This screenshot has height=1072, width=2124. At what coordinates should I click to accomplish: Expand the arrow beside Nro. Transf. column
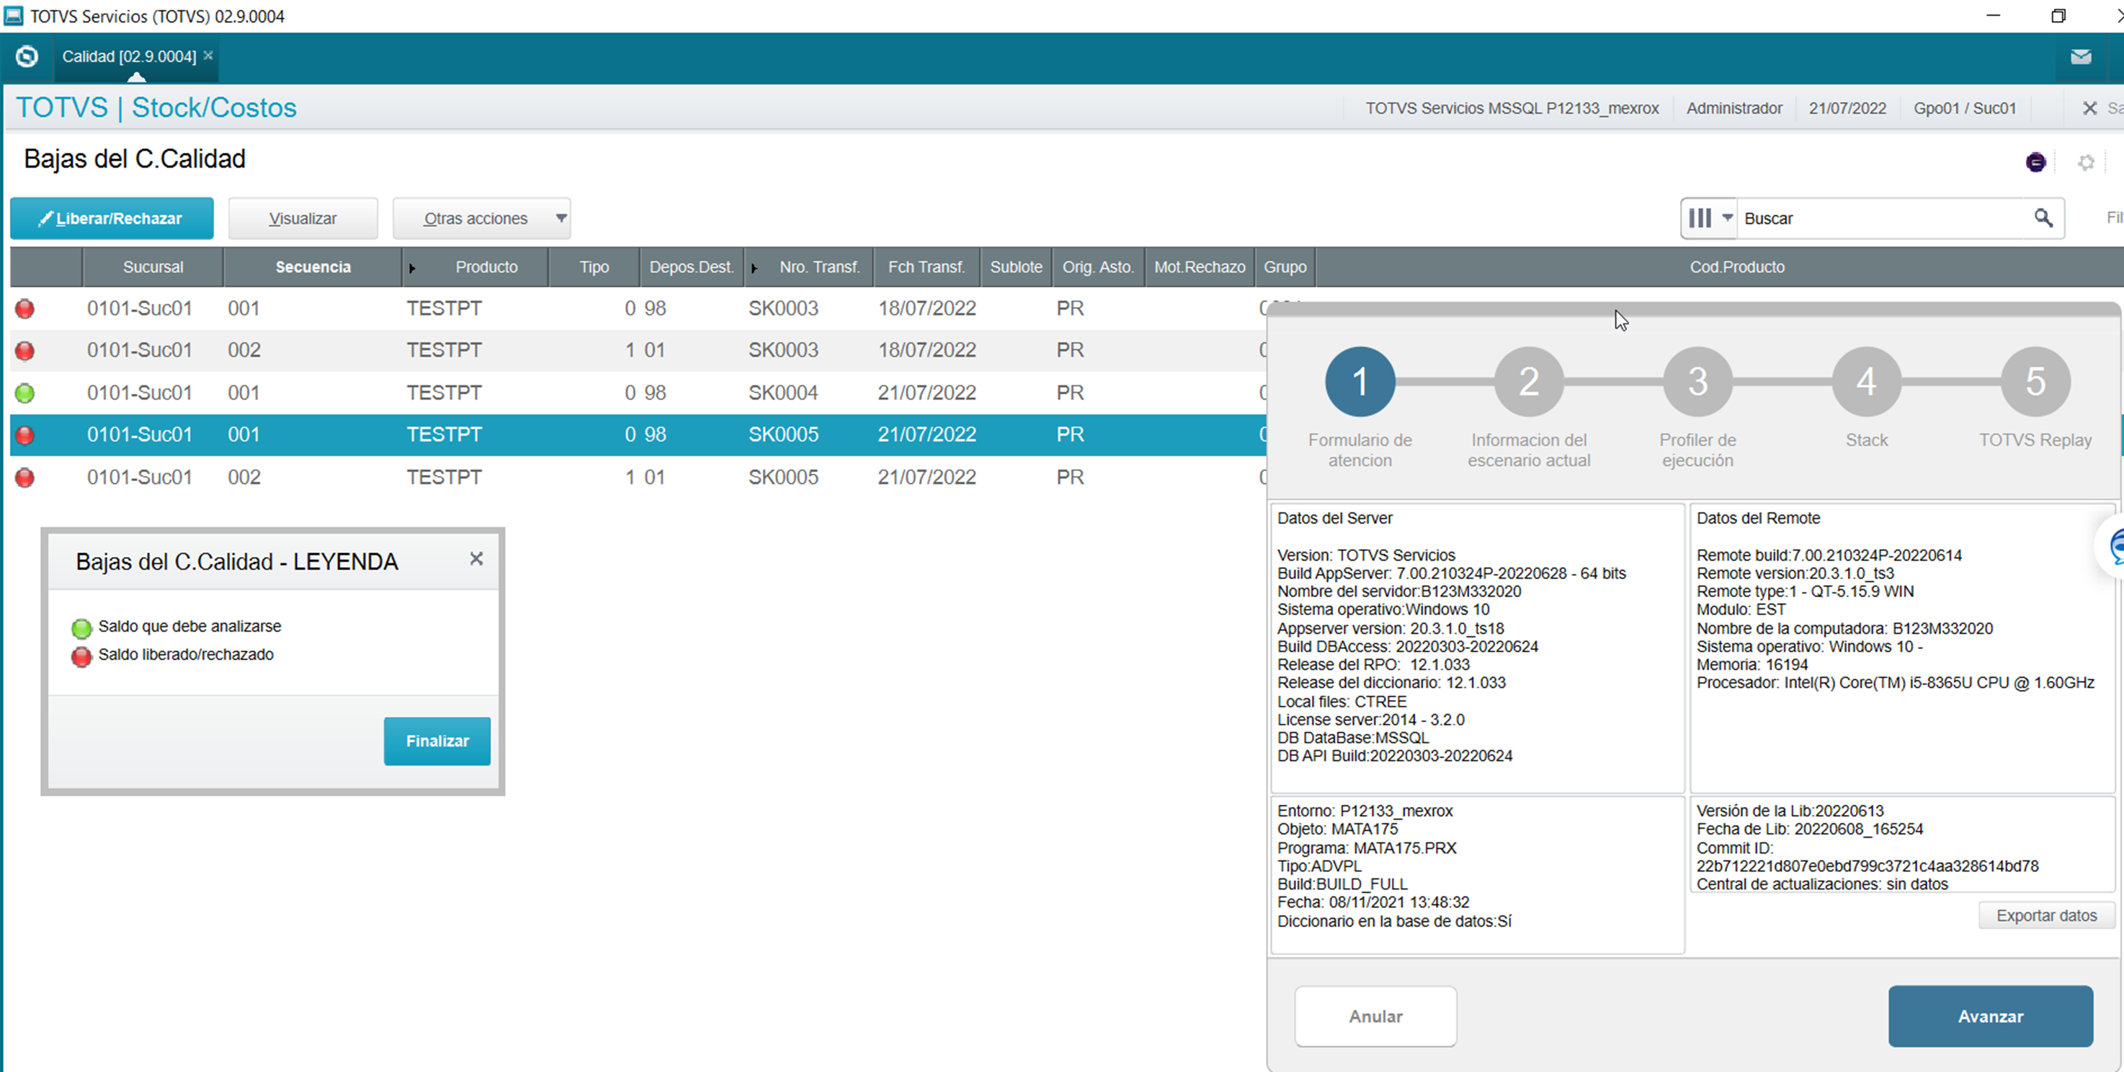tap(754, 268)
